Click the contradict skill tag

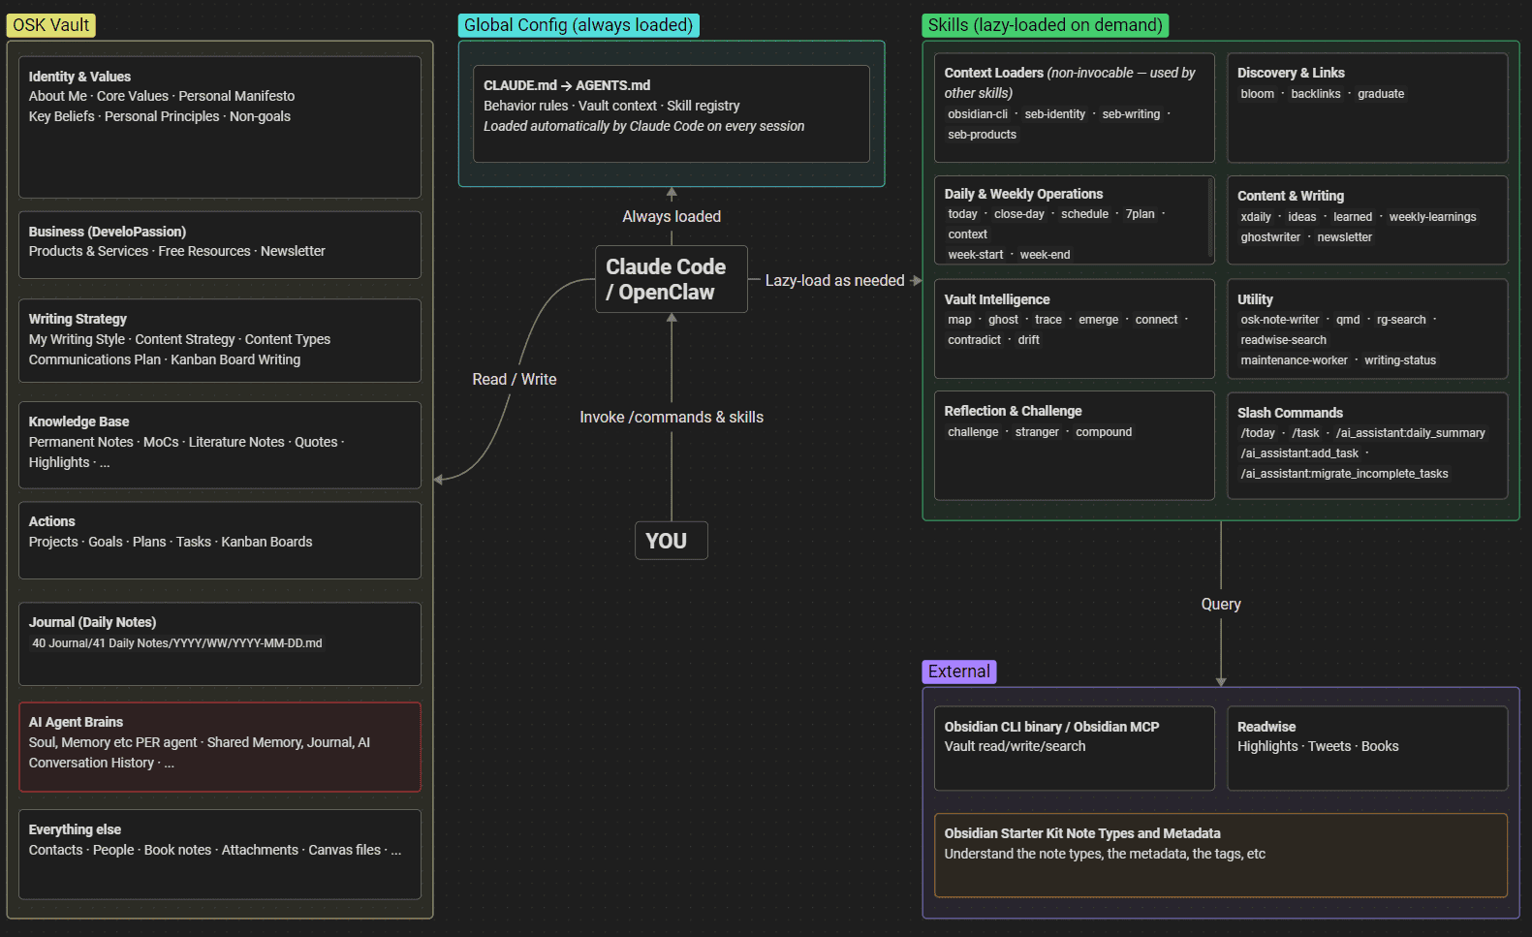[x=974, y=340]
